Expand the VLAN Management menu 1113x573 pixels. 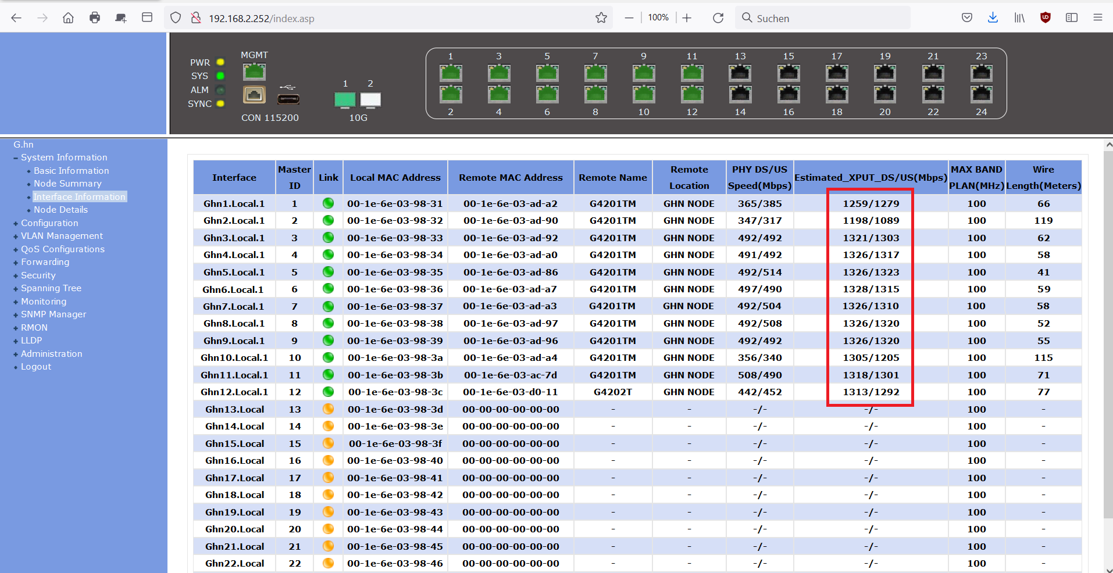point(16,237)
